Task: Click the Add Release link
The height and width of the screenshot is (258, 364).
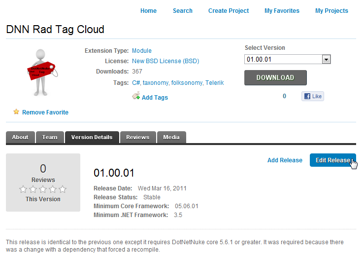Action: pos(285,160)
